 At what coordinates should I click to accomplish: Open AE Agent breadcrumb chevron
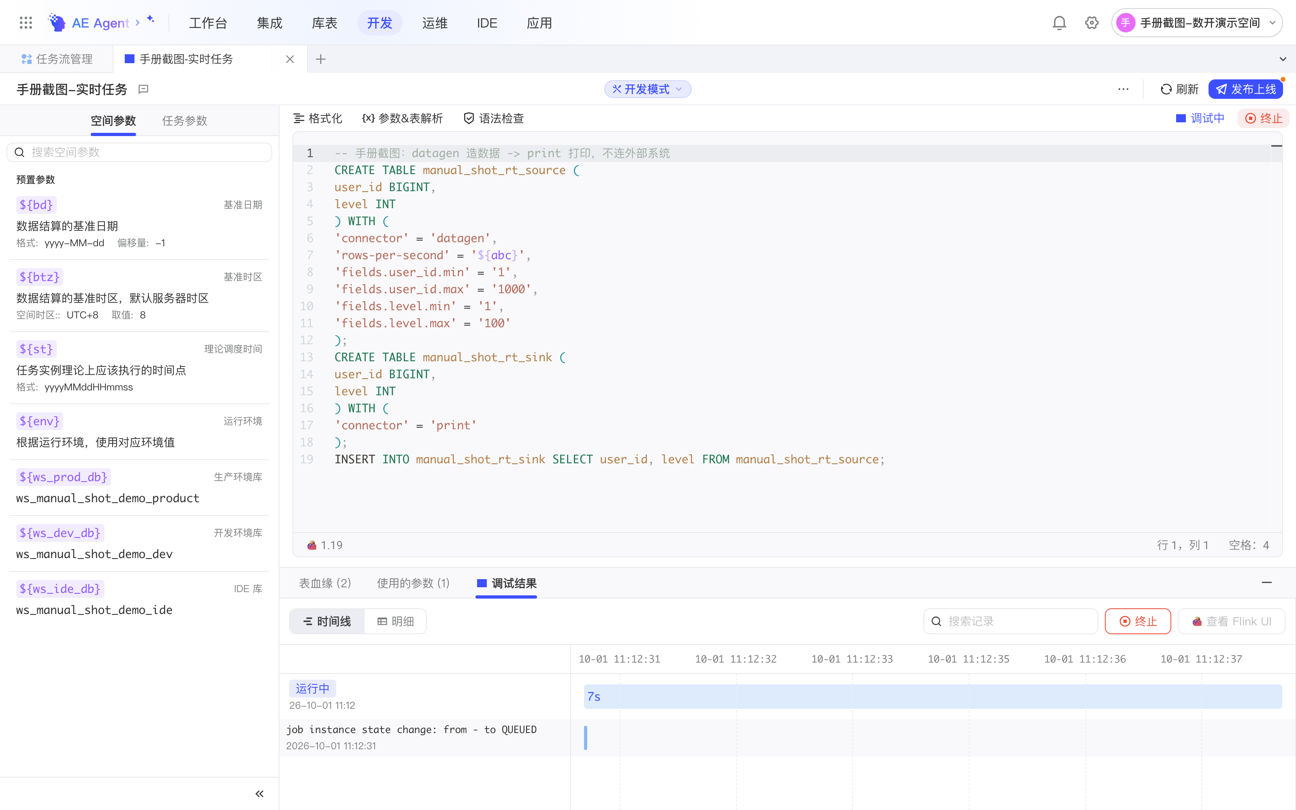(x=138, y=23)
